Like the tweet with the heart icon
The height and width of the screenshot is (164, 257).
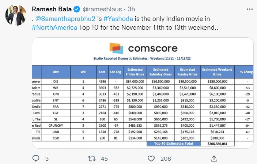[151, 158]
